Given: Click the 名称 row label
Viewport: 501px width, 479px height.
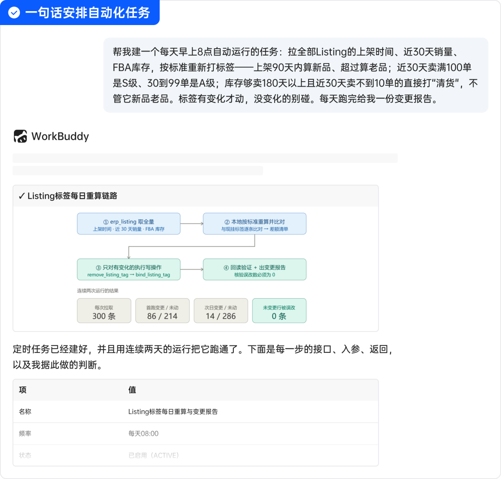Looking at the screenshot, I should click(25, 412).
